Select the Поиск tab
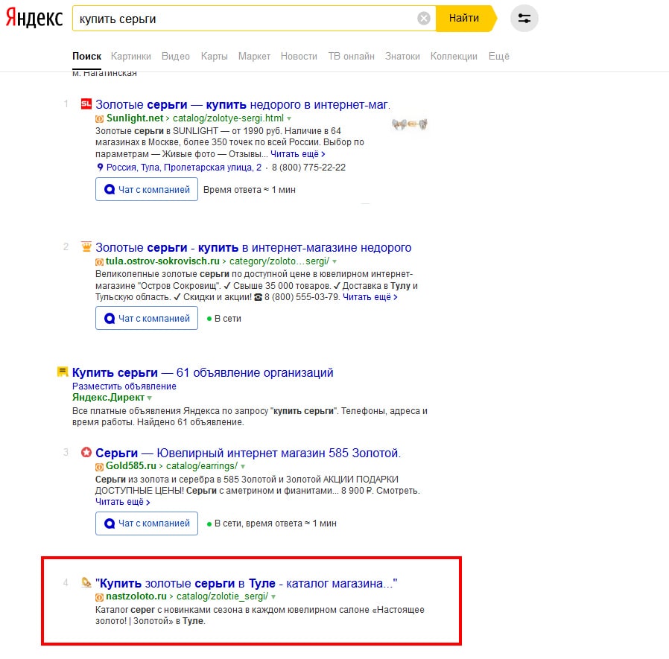The height and width of the screenshot is (659, 669). (86, 57)
